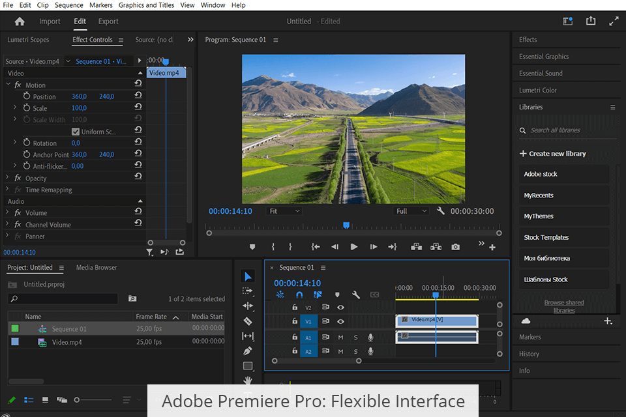The height and width of the screenshot is (417, 626).
Task: Click the Export Frame camera icon
Action: pos(455,247)
